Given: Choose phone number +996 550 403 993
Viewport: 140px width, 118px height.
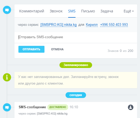Looking at the screenshot, I should [114, 24].
